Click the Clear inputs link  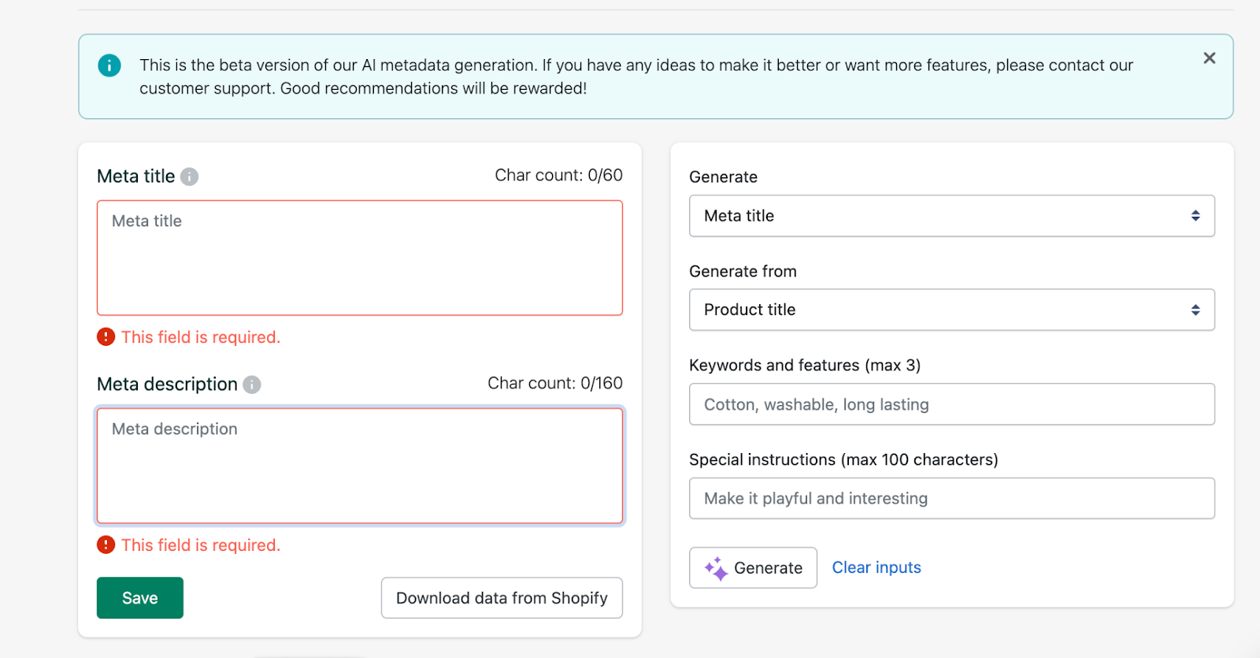pos(876,567)
